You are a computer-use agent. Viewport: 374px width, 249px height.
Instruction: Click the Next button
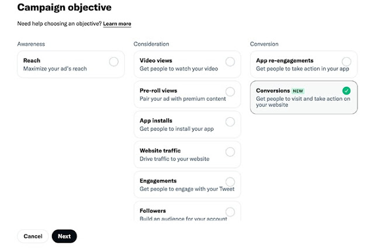click(64, 236)
